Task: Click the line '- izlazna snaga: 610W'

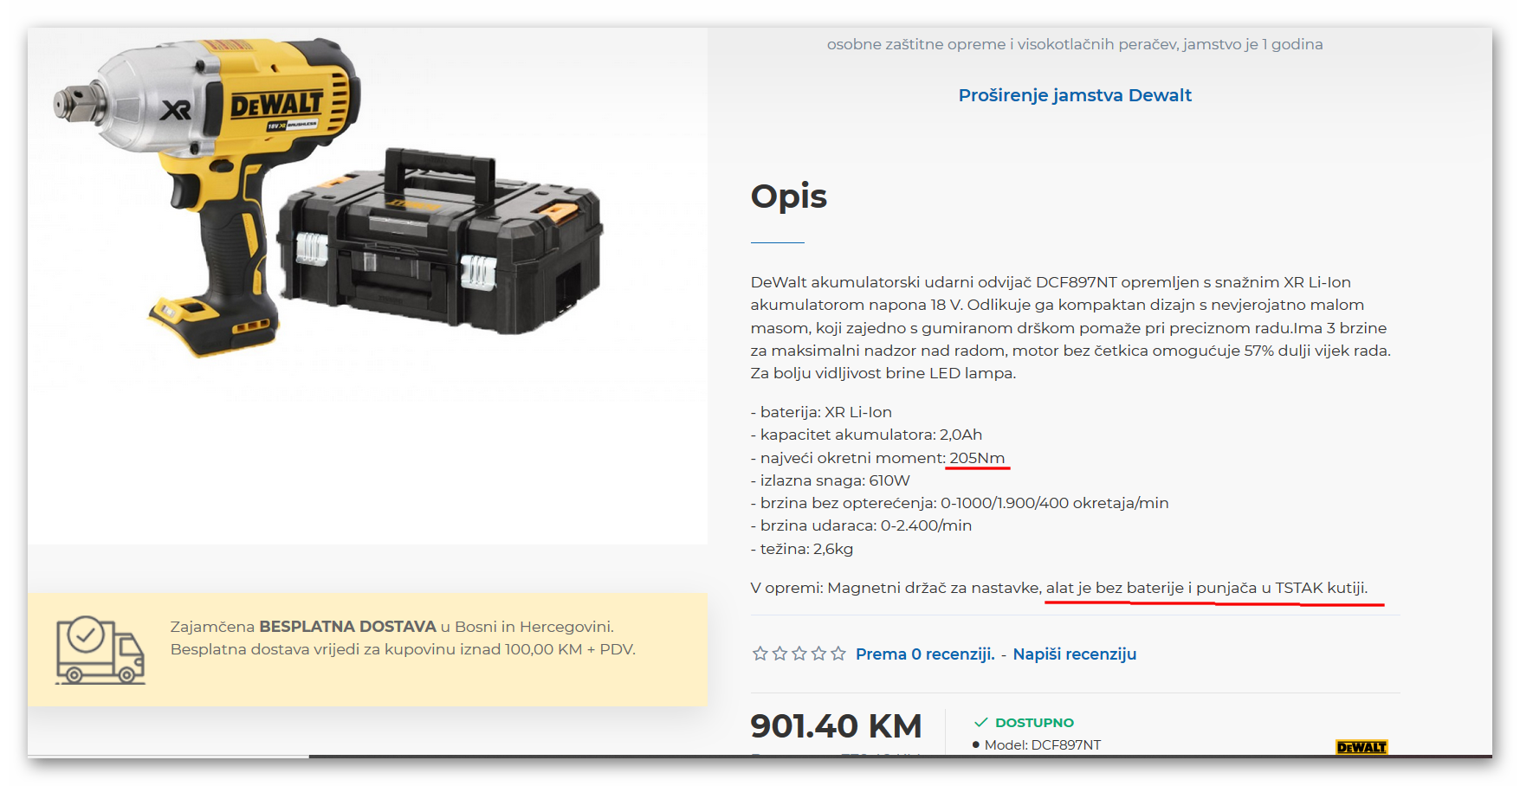Action: pyautogui.click(x=831, y=480)
